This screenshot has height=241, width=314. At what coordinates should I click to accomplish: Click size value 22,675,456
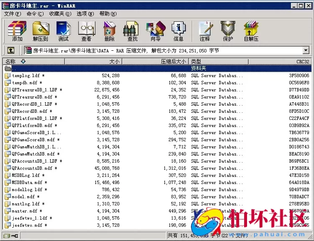[107, 90]
